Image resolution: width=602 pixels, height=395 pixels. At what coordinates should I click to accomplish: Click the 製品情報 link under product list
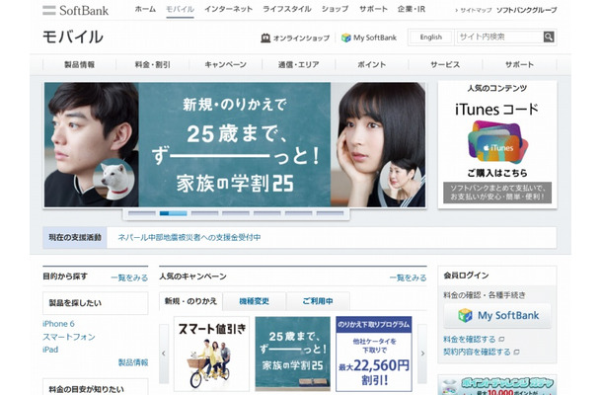(x=133, y=362)
